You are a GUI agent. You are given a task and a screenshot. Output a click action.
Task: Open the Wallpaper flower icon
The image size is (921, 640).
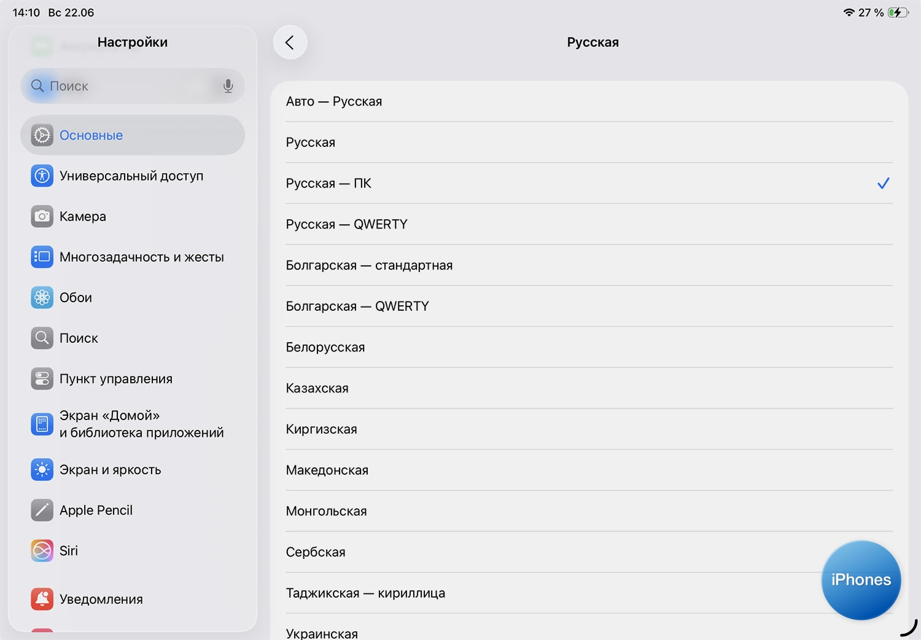(x=42, y=298)
